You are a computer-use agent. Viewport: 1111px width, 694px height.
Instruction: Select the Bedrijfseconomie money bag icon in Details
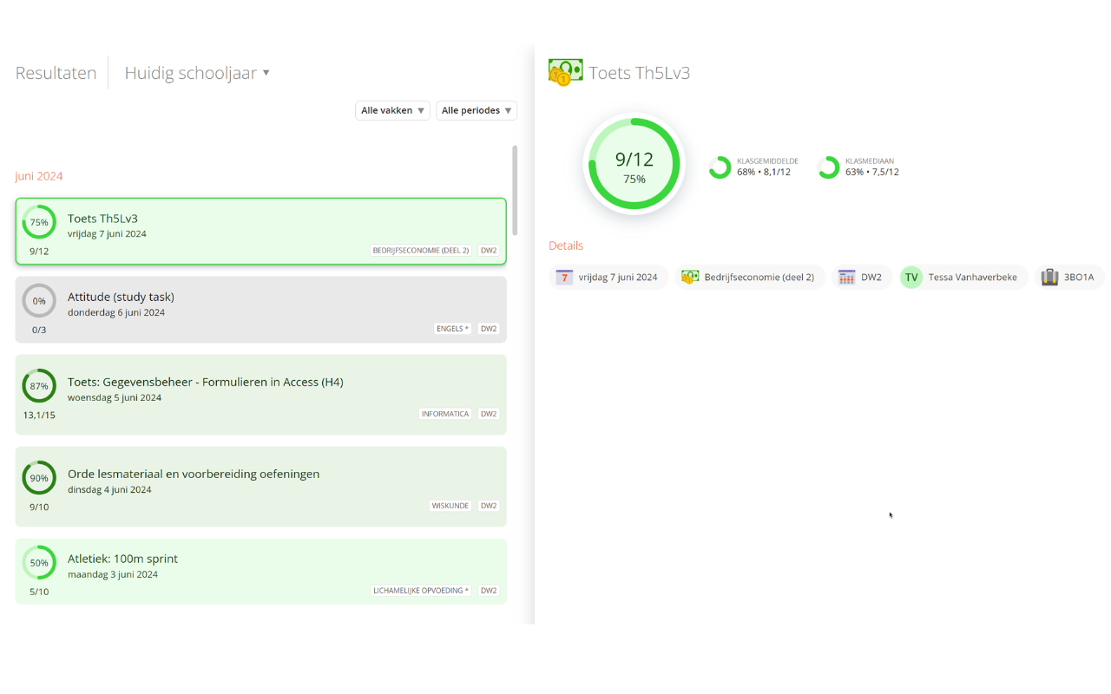tap(689, 277)
